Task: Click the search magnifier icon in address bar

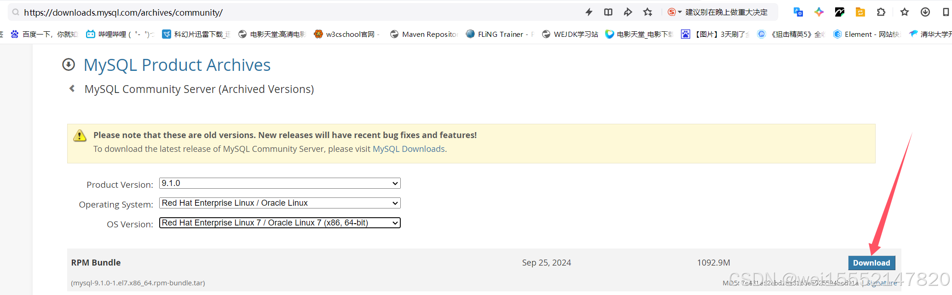Action: [16, 12]
